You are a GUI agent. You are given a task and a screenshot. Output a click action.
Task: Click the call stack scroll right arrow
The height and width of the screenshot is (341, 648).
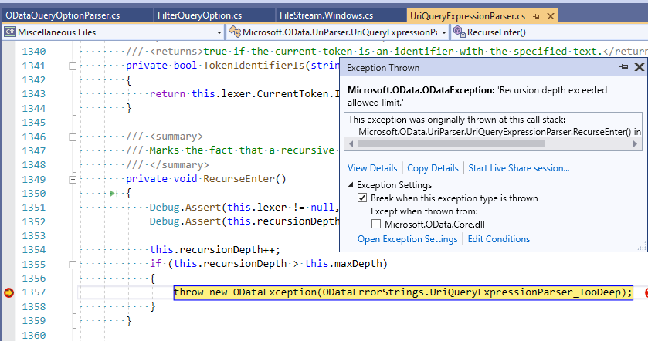[x=635, y=144]
